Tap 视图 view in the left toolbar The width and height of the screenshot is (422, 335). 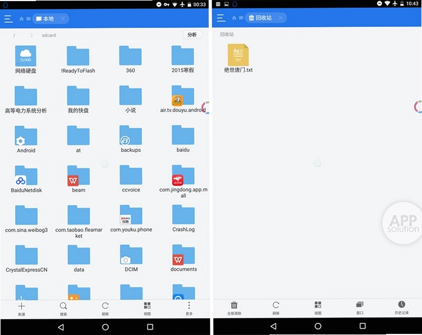tap(147, 309)
